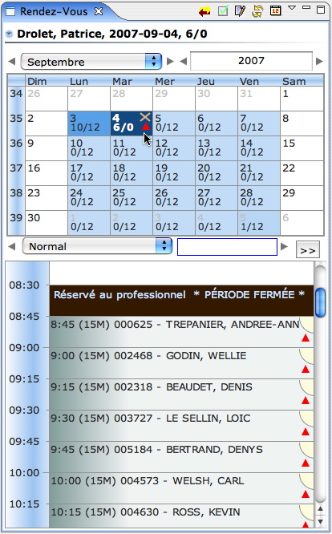Click the green checkmark toolbar icon
Image resolution: width=332 pixels, height=534 pixels.
tap(223, 11)
